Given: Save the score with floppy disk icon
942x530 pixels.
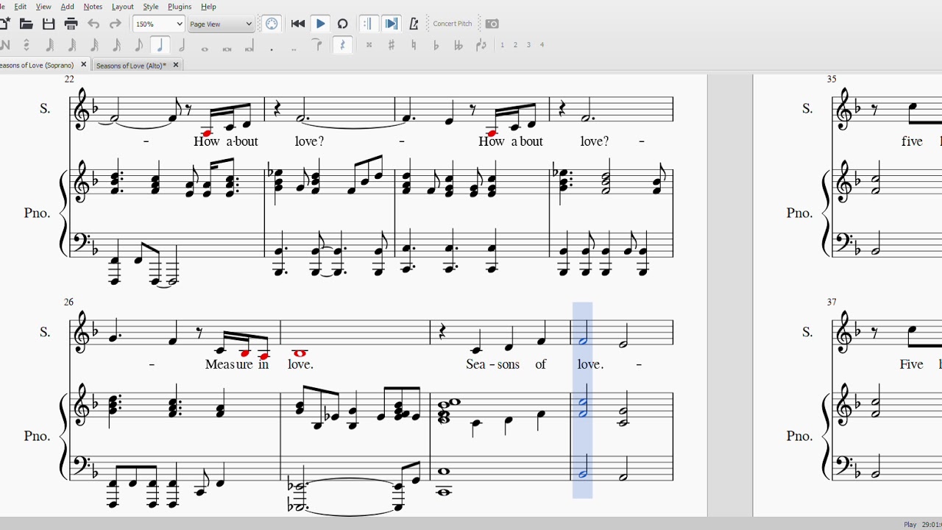Looking at the screenshot, I should click(49, 24).
